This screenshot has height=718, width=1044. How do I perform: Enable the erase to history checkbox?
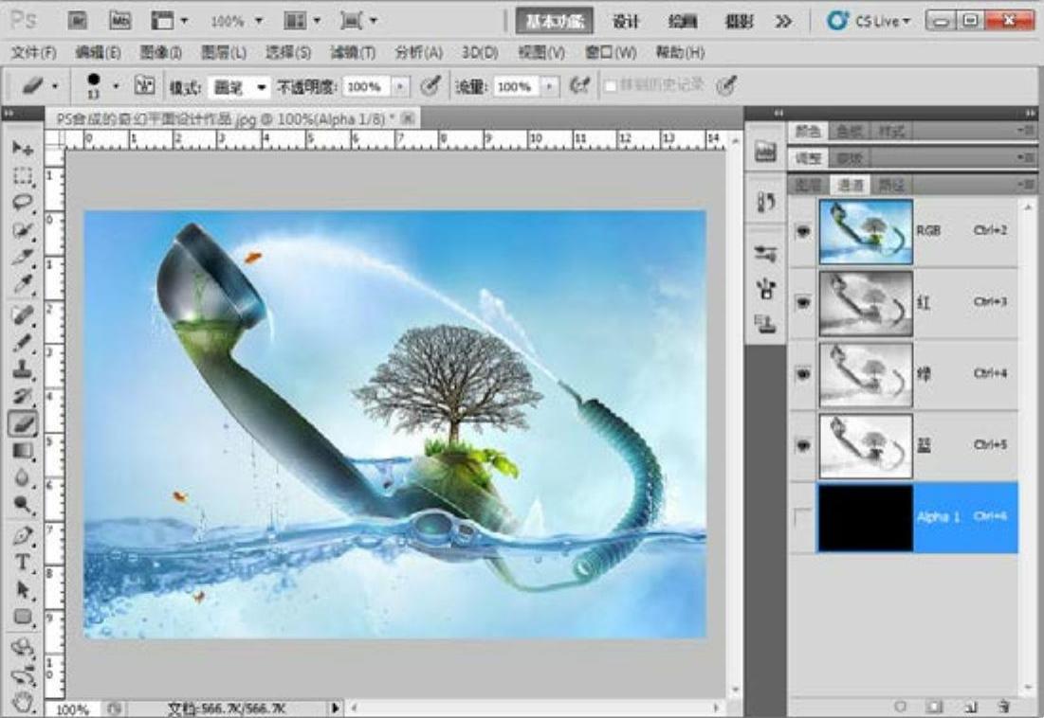[611, 86]
